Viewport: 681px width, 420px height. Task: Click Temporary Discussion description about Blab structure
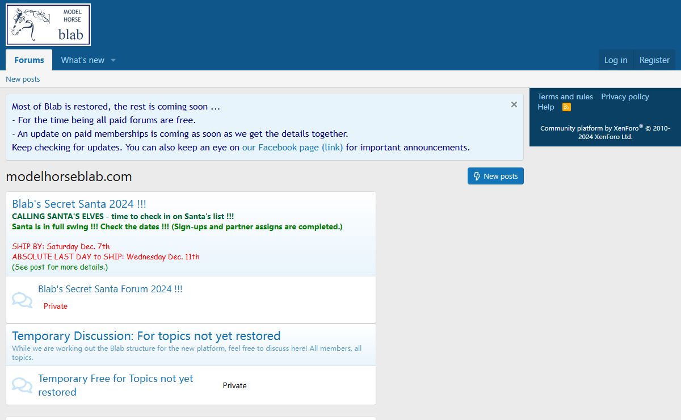coord(187,352)
